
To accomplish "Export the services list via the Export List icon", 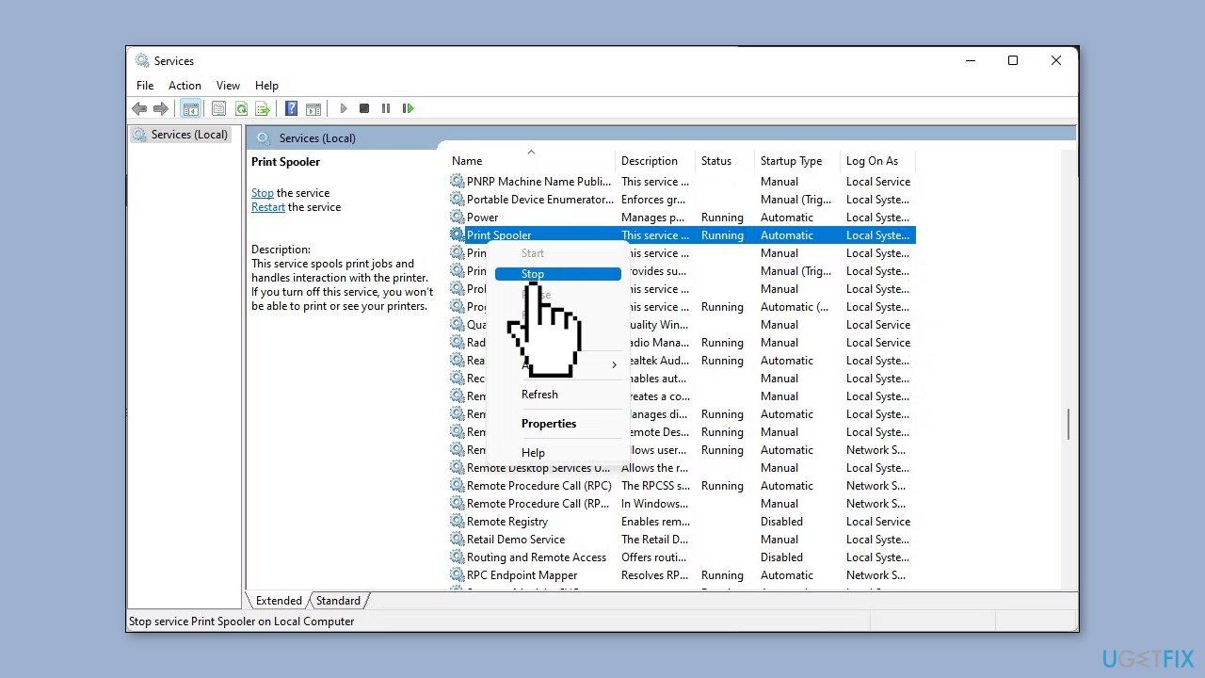I will point(263,108).
